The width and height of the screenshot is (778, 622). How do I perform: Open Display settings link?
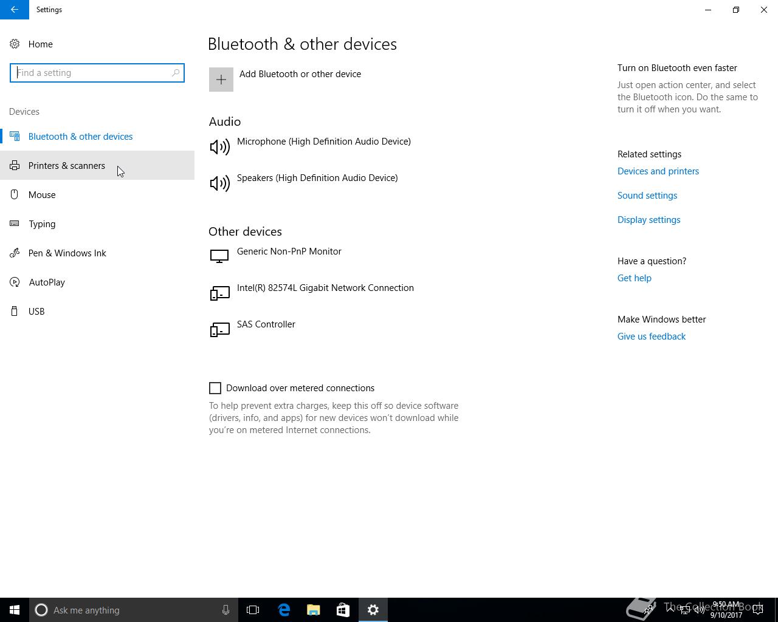click(649, 220)
